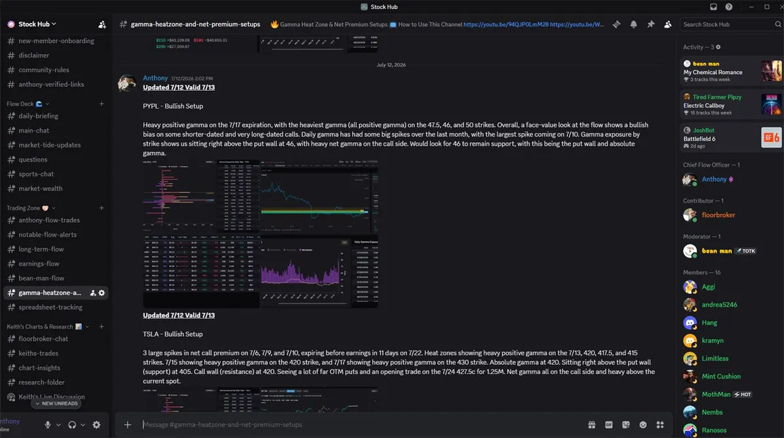
Task: Add channel to Flow Deck with plus
Action: pos(101,104)
